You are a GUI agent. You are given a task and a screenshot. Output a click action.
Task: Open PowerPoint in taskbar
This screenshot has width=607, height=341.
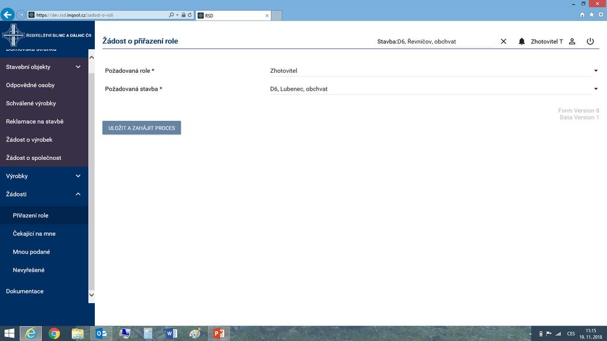(219, 333)
